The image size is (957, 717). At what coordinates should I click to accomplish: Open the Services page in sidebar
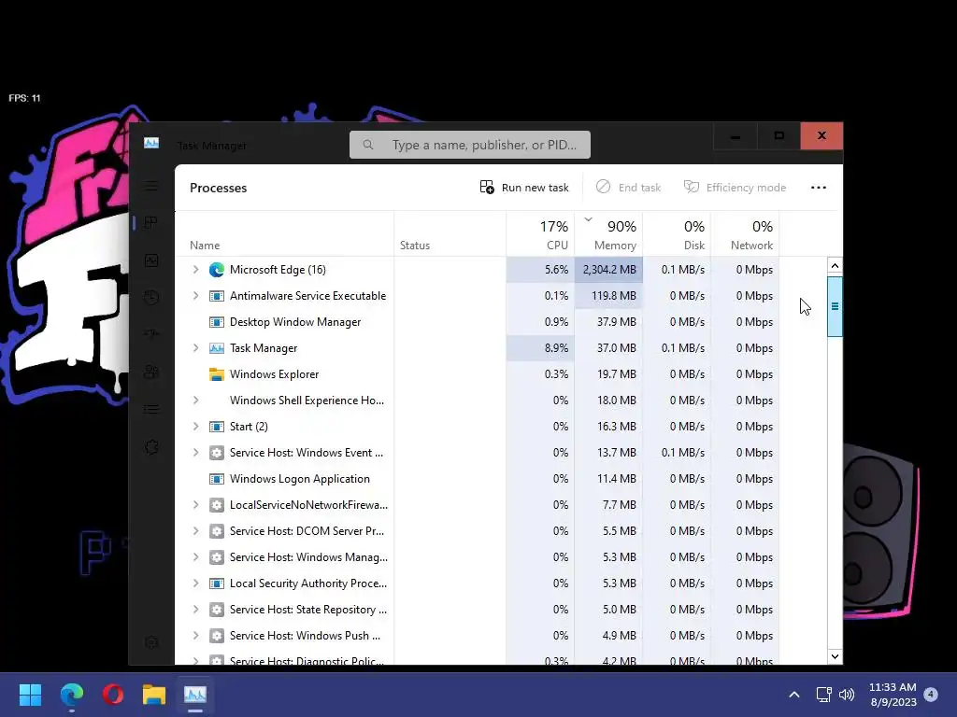pos(151,447)
